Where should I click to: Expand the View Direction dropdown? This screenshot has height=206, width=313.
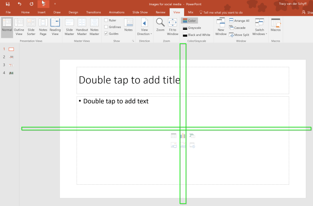pos(144,27)
